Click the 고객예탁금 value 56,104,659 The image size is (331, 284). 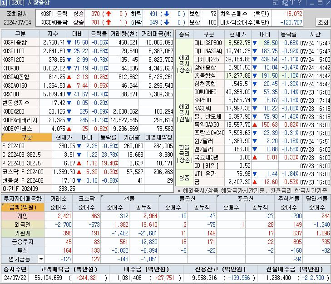click(48, 278)
